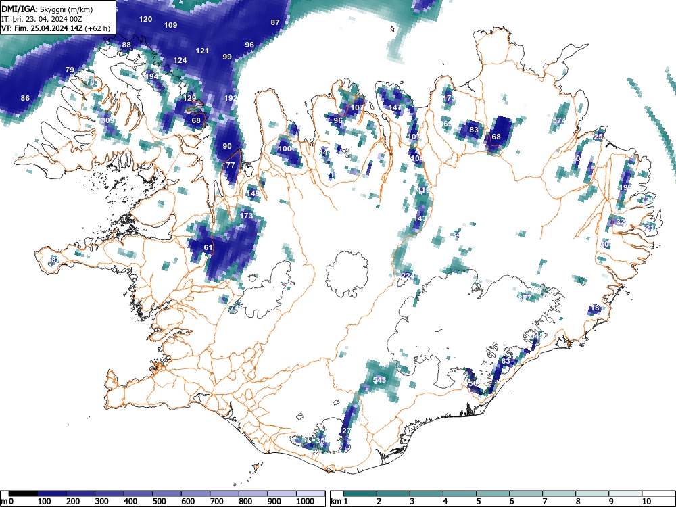Click the map value 77
676x507 pixels.
click(x=231, y=165)
